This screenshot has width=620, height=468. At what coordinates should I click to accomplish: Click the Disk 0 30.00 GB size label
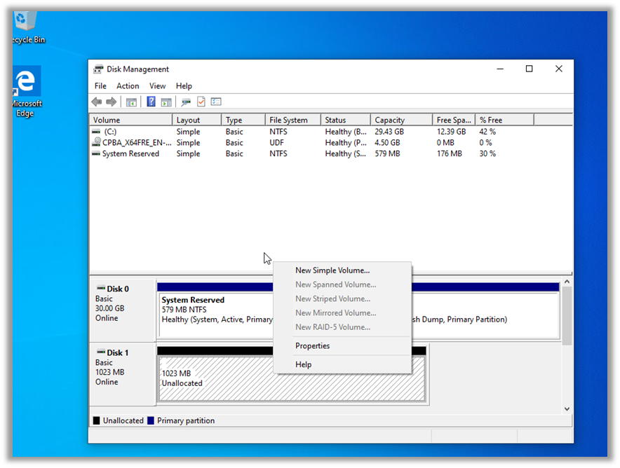click(109, 308)
